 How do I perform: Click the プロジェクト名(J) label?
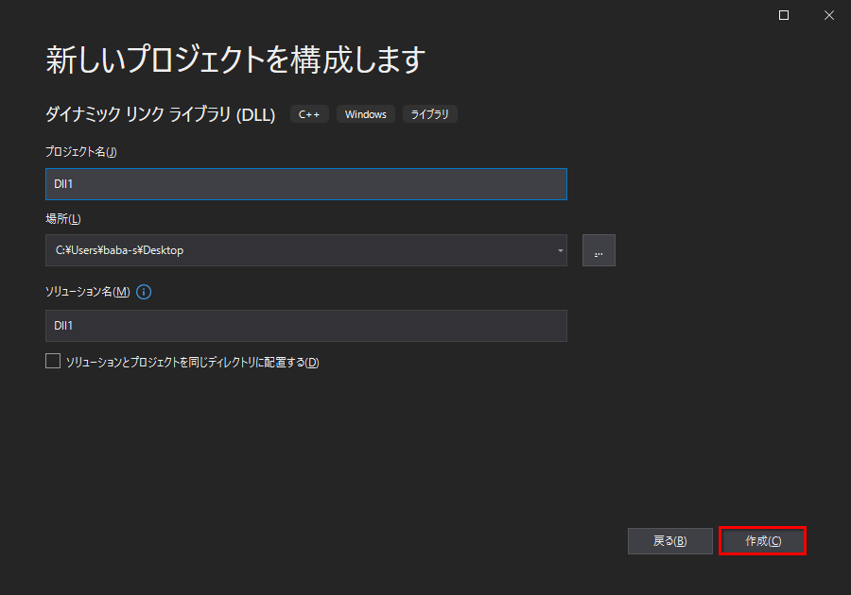pos(81,152)
